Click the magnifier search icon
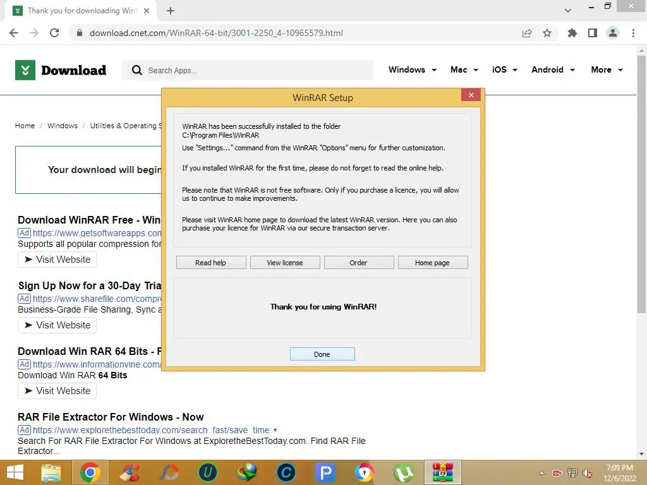This screenshot has height=485, width=647. pos(137,70)
